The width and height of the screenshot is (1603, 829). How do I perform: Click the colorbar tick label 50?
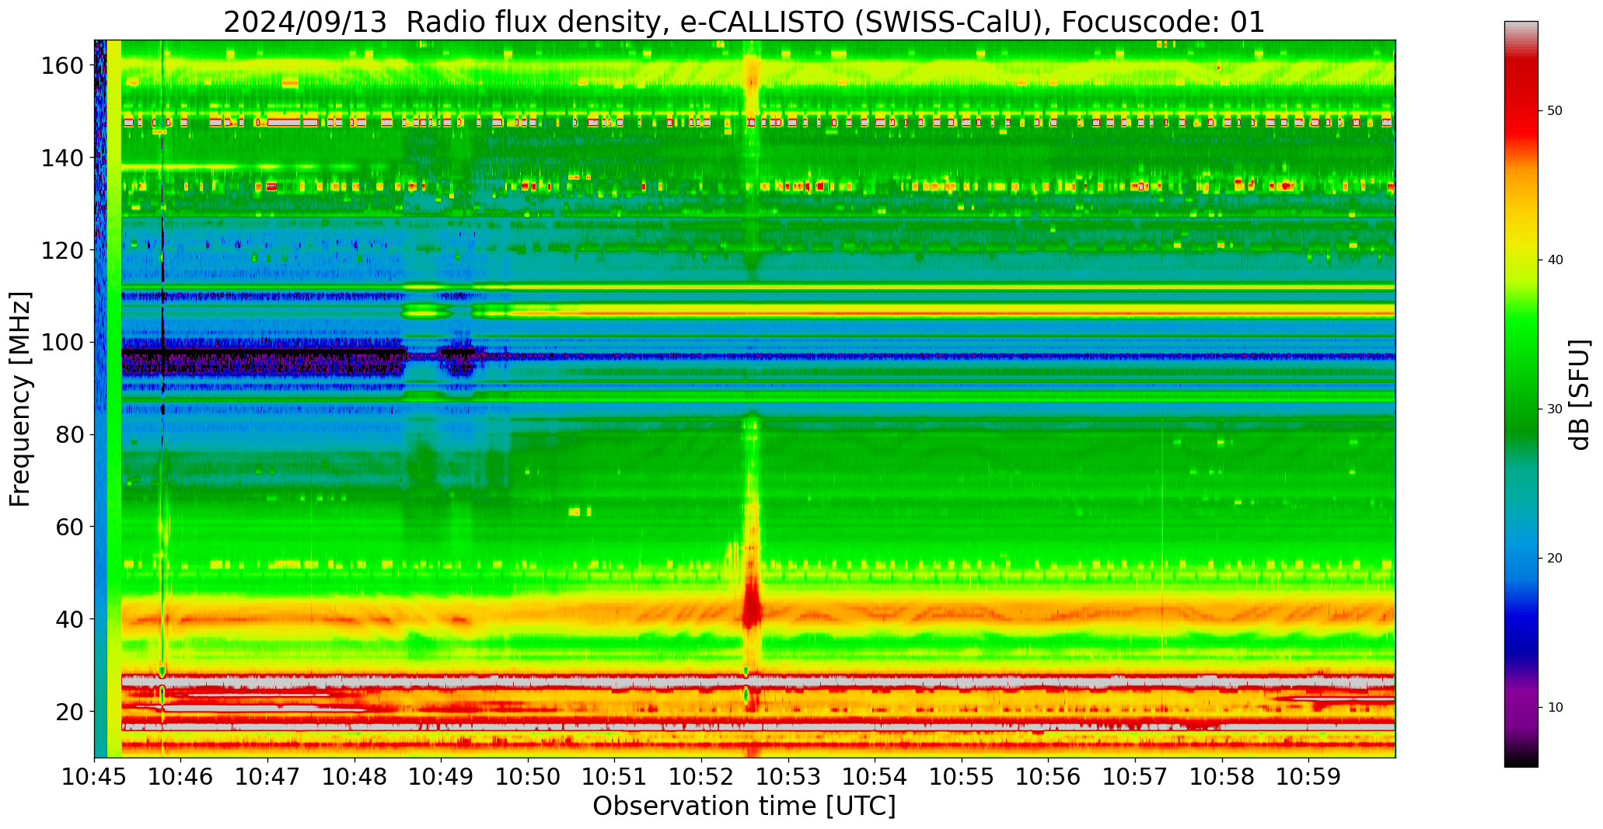[x=1555, y=111]
